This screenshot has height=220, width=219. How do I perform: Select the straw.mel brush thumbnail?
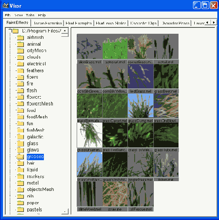(115, 194)
